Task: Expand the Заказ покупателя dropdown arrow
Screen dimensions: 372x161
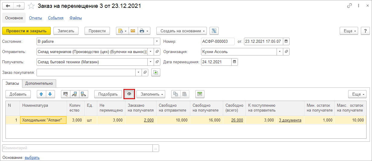Action: 139,72
